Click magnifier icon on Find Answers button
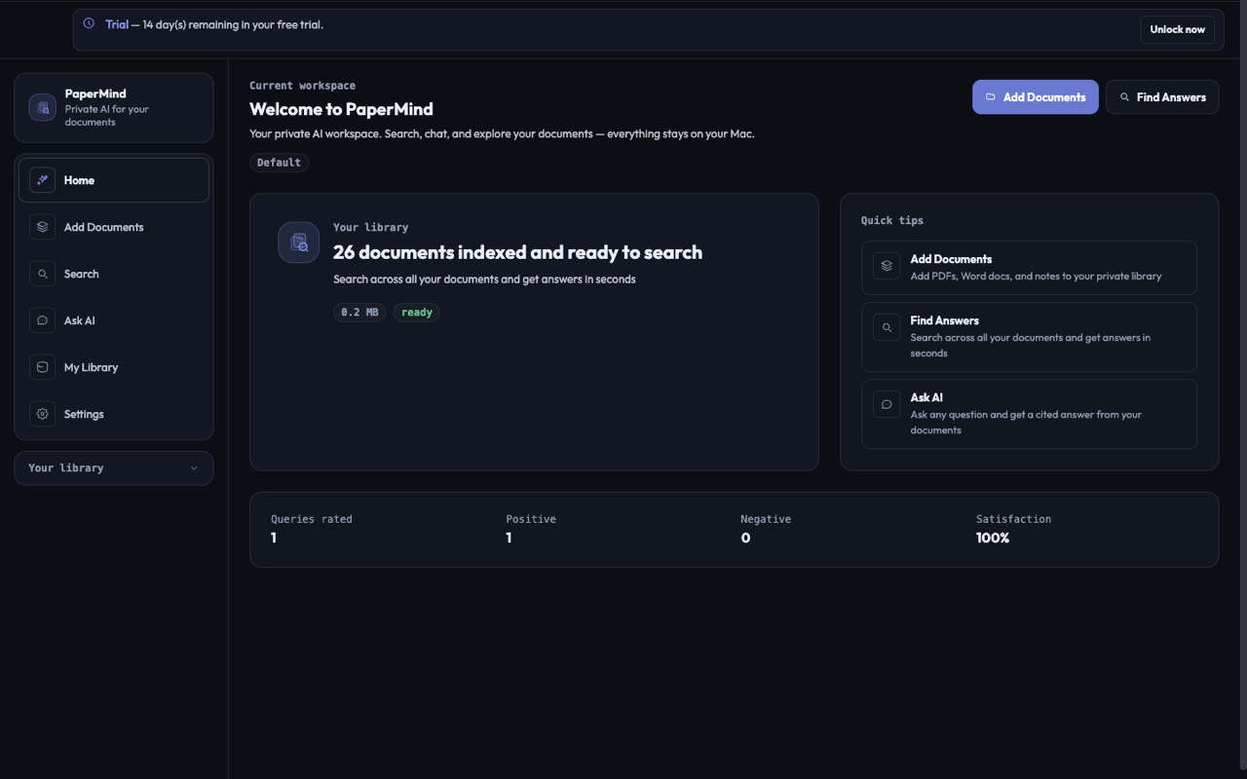This screenshot has width=1247, height=779. coord(1125,97)
